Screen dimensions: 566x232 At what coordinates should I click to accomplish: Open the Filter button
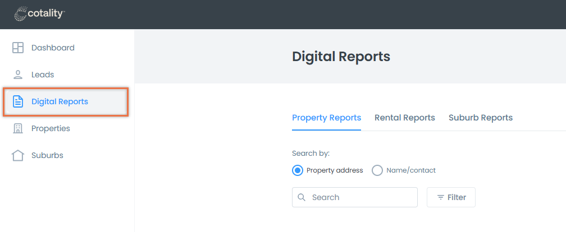(x=451, y=197)
